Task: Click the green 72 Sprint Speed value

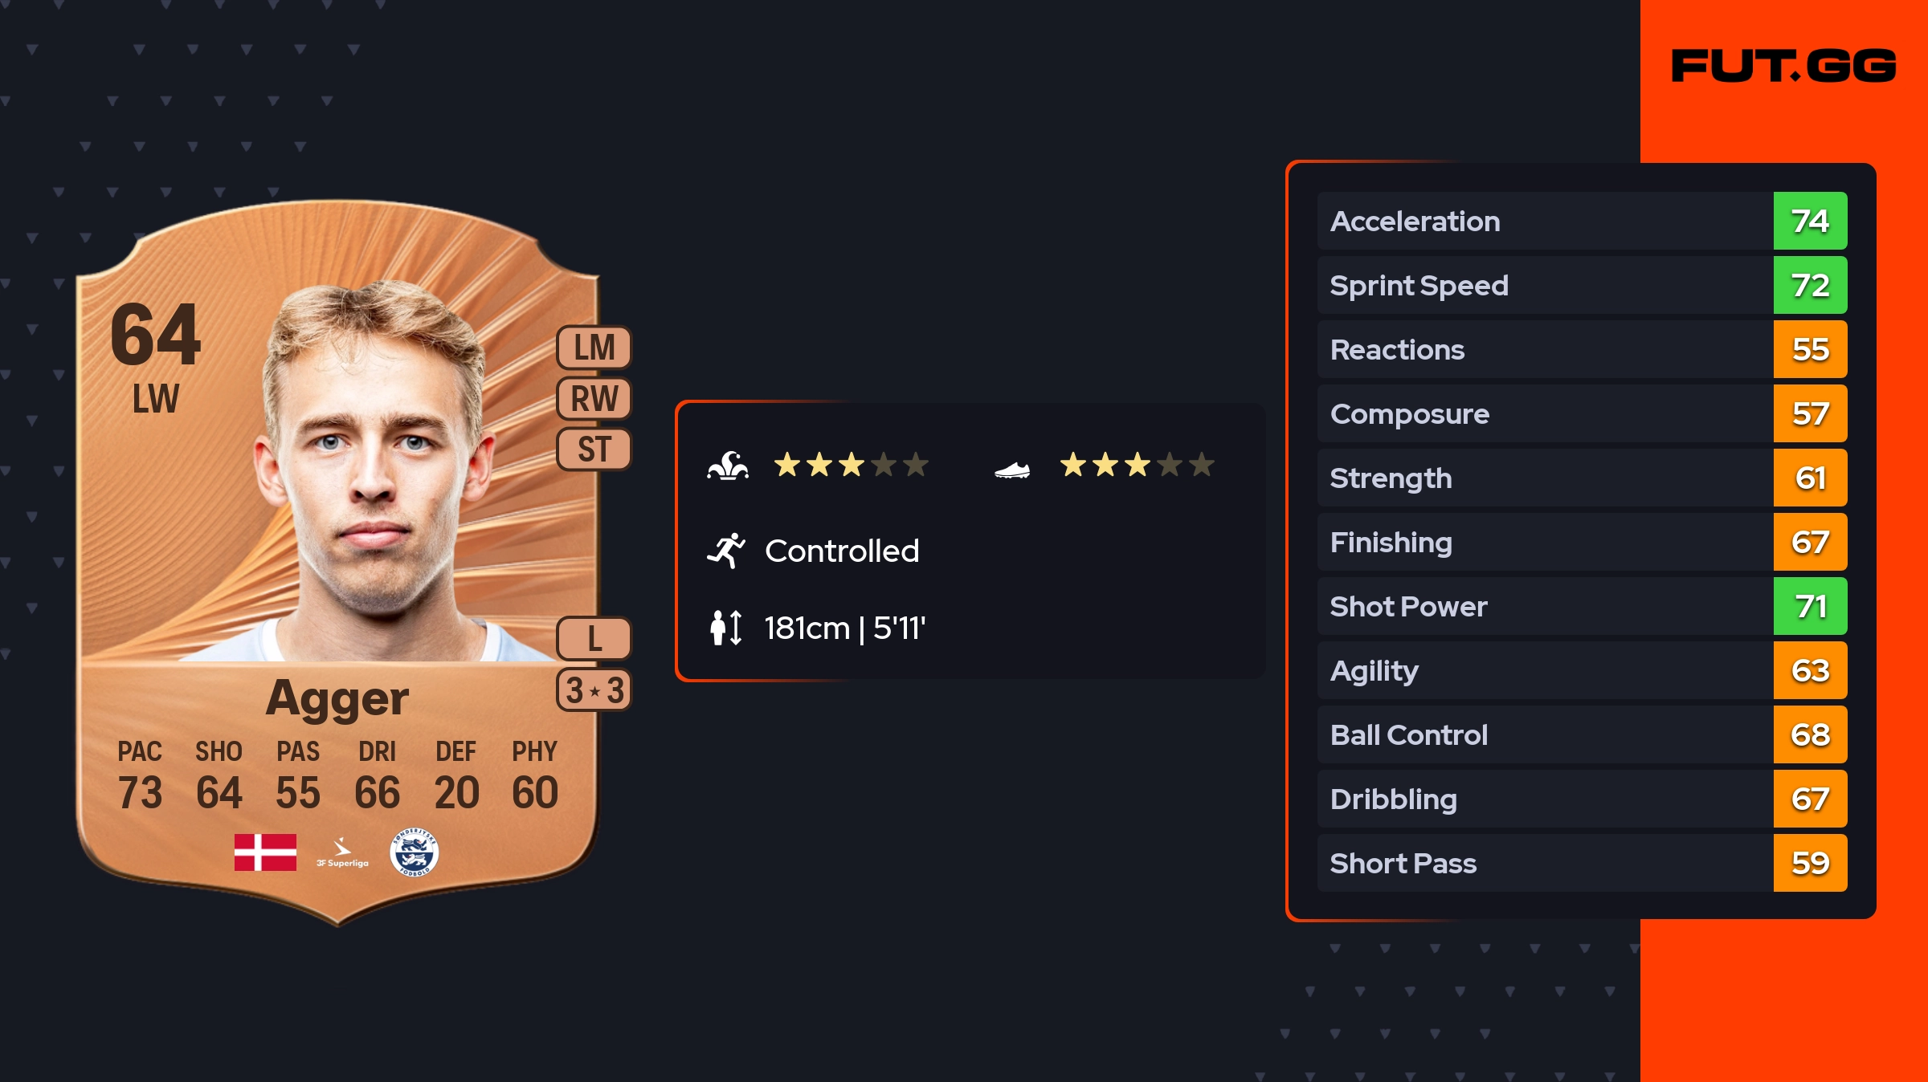Action: (x=1810, y=285)
